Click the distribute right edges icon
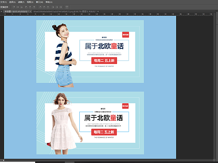218x163 pixels. click(x=61, y=7)
